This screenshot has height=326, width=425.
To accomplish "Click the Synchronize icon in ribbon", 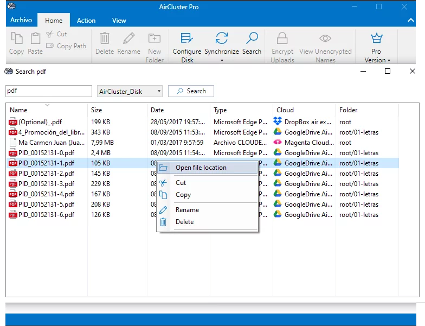I will [221, 39].
